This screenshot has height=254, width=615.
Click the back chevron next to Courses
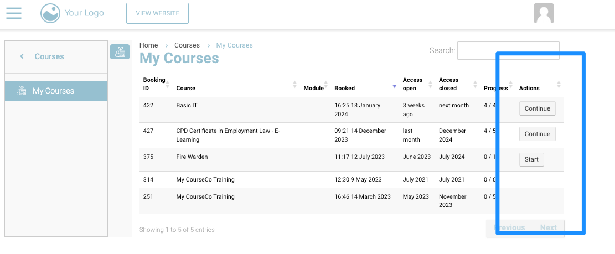coord(22,56)
